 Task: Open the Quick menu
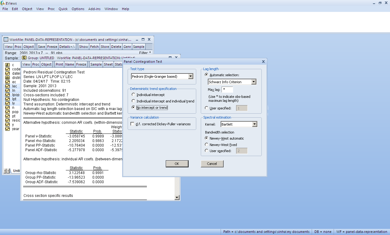pos(63,9)
